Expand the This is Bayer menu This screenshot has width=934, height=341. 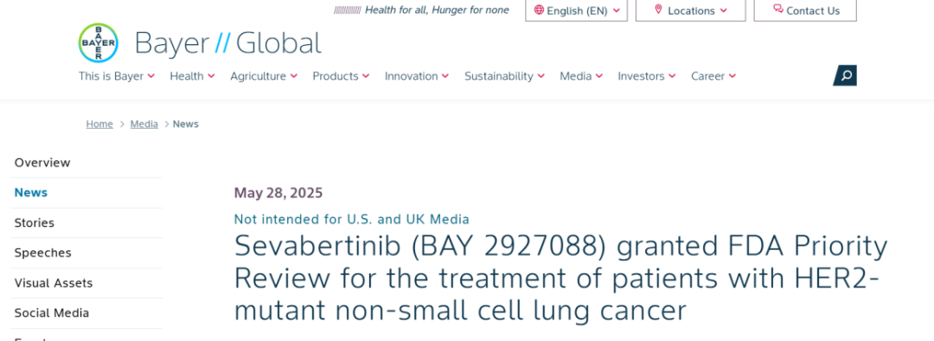(x=117, y=76)
